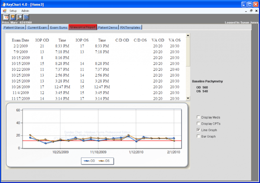This screenshot has width=260, height=183.
Task: Enable the Display CPTs checkbox
Action: click(198, 123)
